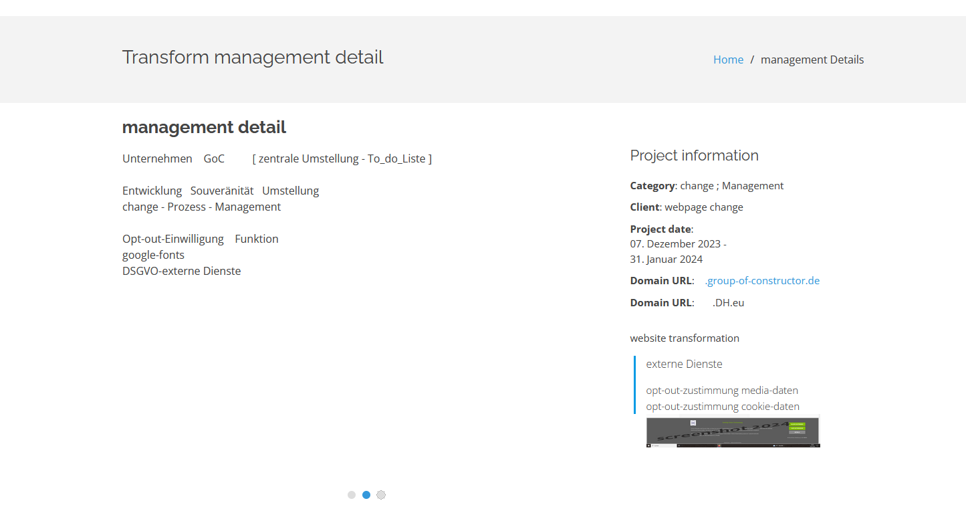
Task: Click 'opt-out-zustimmung cookie-daten' line
Action: point(722,407)
